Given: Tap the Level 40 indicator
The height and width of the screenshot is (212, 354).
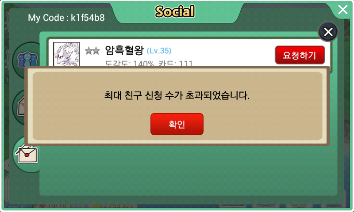Looking at the screenshot, I should pos(15,206).
